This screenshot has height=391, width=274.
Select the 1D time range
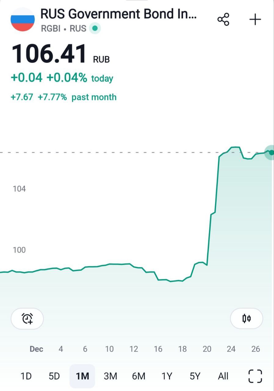click(x=26, y=376)
